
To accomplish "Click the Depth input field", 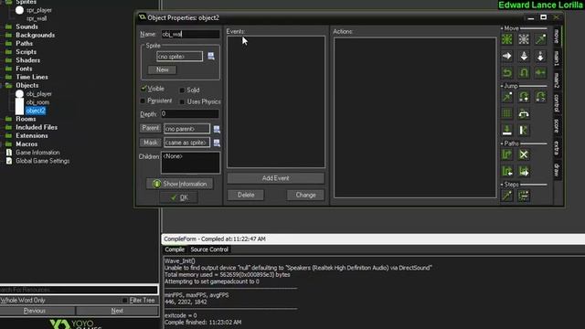I will coord(190,113).
